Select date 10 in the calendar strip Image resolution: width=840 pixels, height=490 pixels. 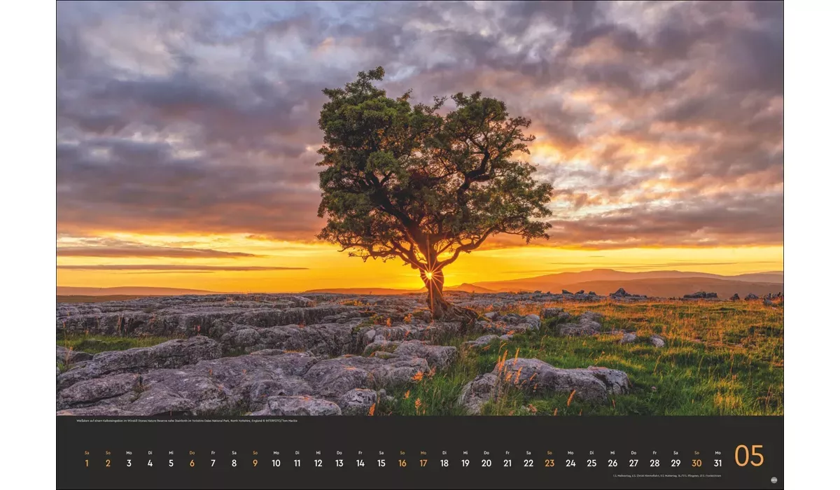click(276, 463)
